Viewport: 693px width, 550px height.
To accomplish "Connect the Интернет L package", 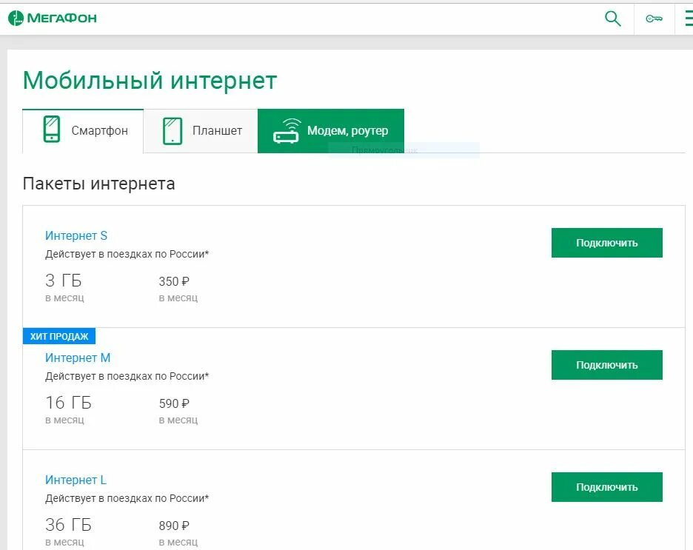I will click(607, 487).
